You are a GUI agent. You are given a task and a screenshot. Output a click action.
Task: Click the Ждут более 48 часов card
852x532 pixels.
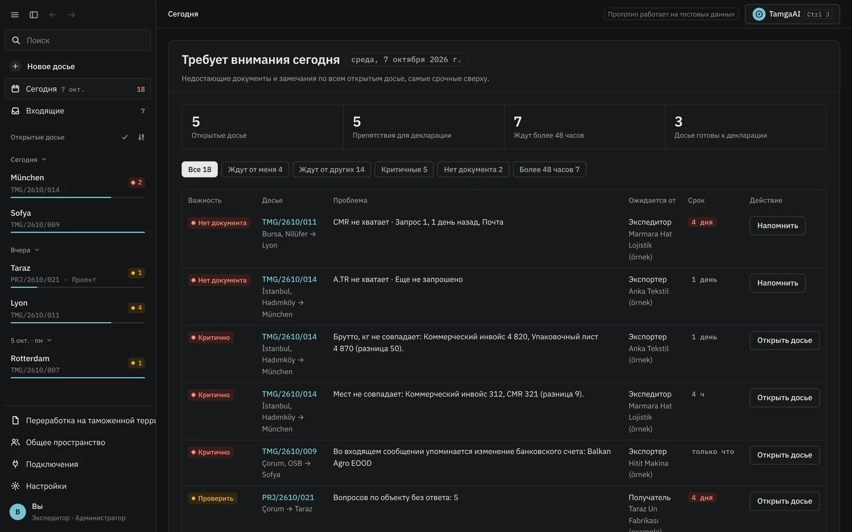[x=585, y=127]
